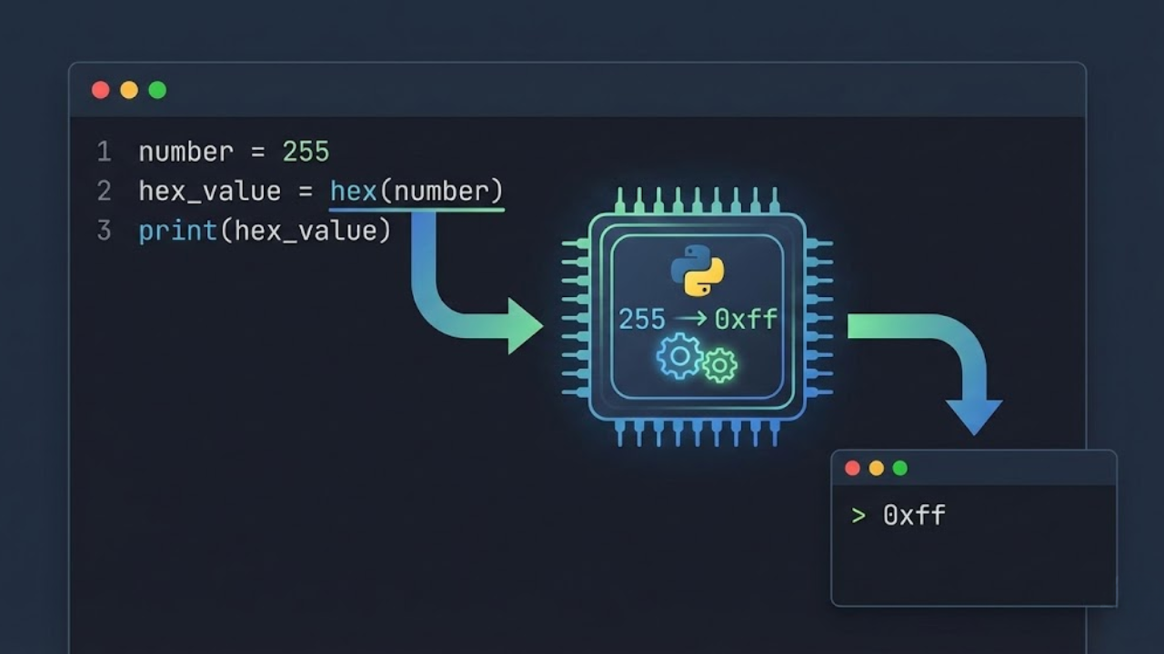Click the green prompt chevron in the output window
This screenshot has height=654, width=1164.
[858, 516]
